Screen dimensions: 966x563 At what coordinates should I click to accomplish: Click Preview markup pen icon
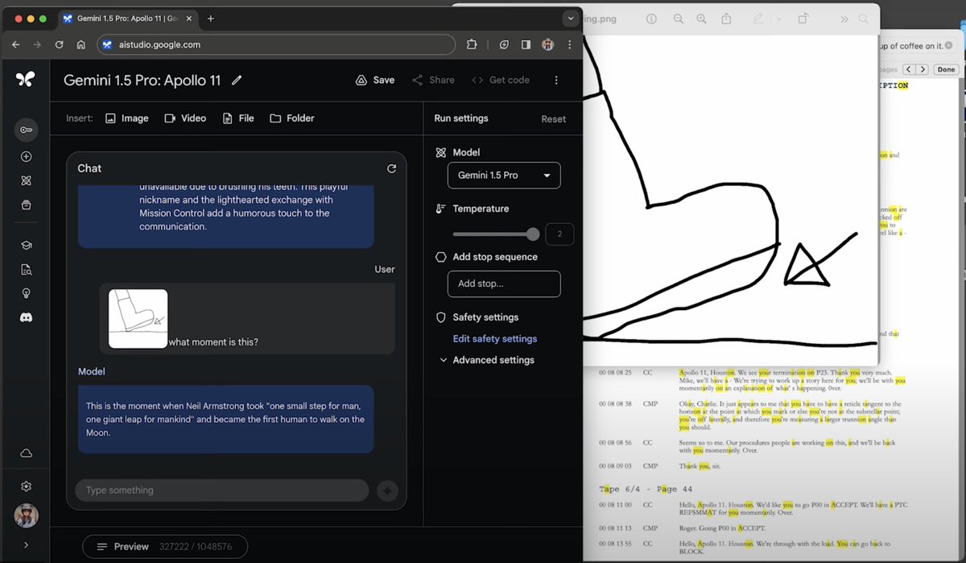tap(758, 19)
